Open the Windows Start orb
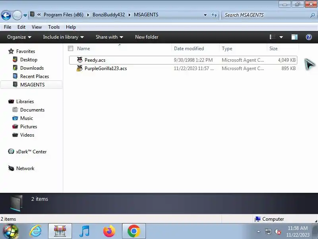Image resolution: width=318 pixels, height=239 pixels. (11, 231)
